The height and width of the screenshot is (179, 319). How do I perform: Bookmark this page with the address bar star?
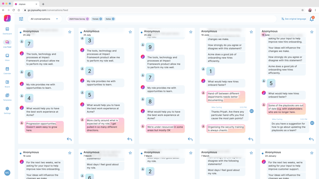pyautogui.click(x=302, y=10)
